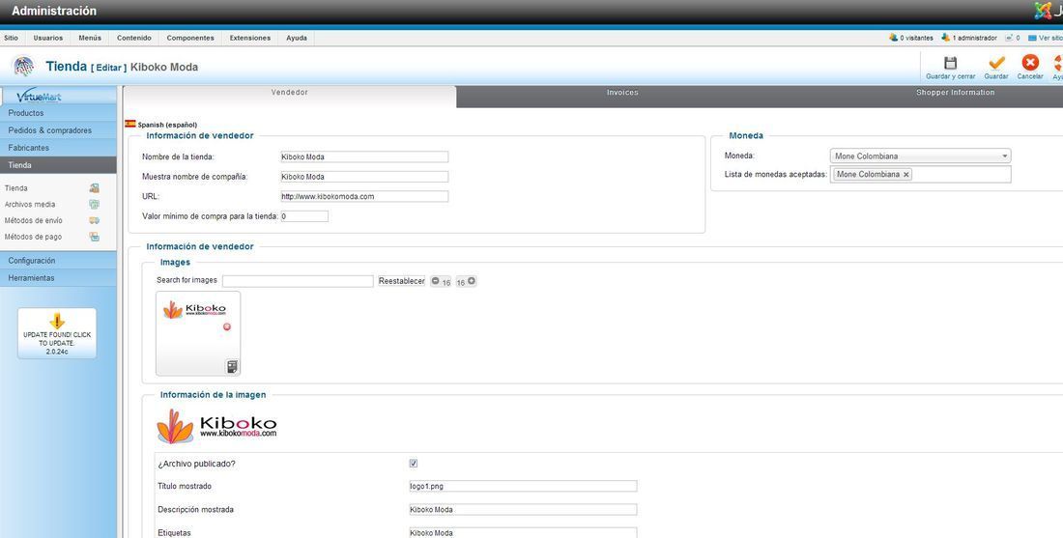Expand Pedidos & compradores sidebar section
This screenshot has height=538, width=1063.
pyautogui.click(x=58, y=130)
